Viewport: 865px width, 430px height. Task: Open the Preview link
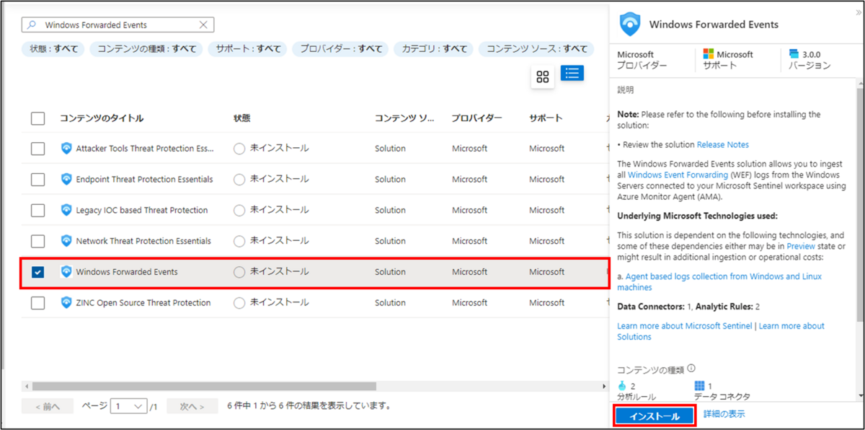(801, 245)
